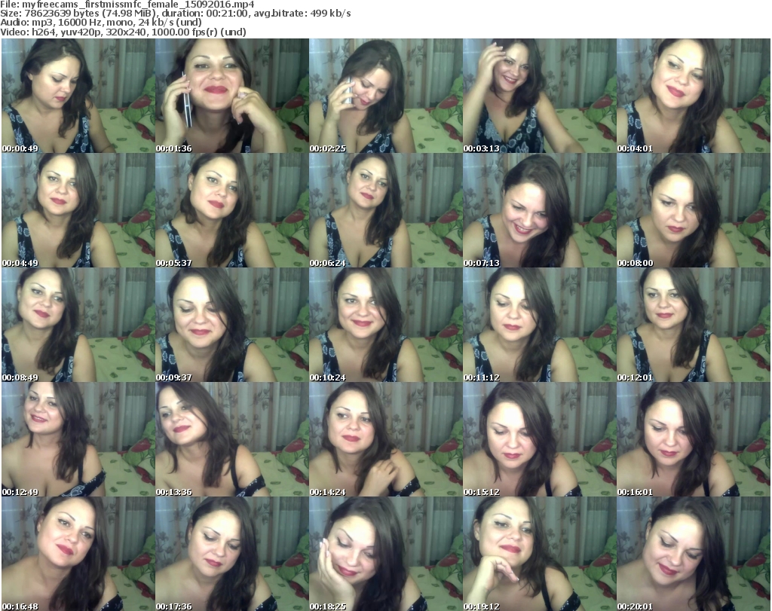Select the thumbnail stamped 00:00:49
Image resolution: width=772 pixels, height=611 pixels.
coord(78,96)
